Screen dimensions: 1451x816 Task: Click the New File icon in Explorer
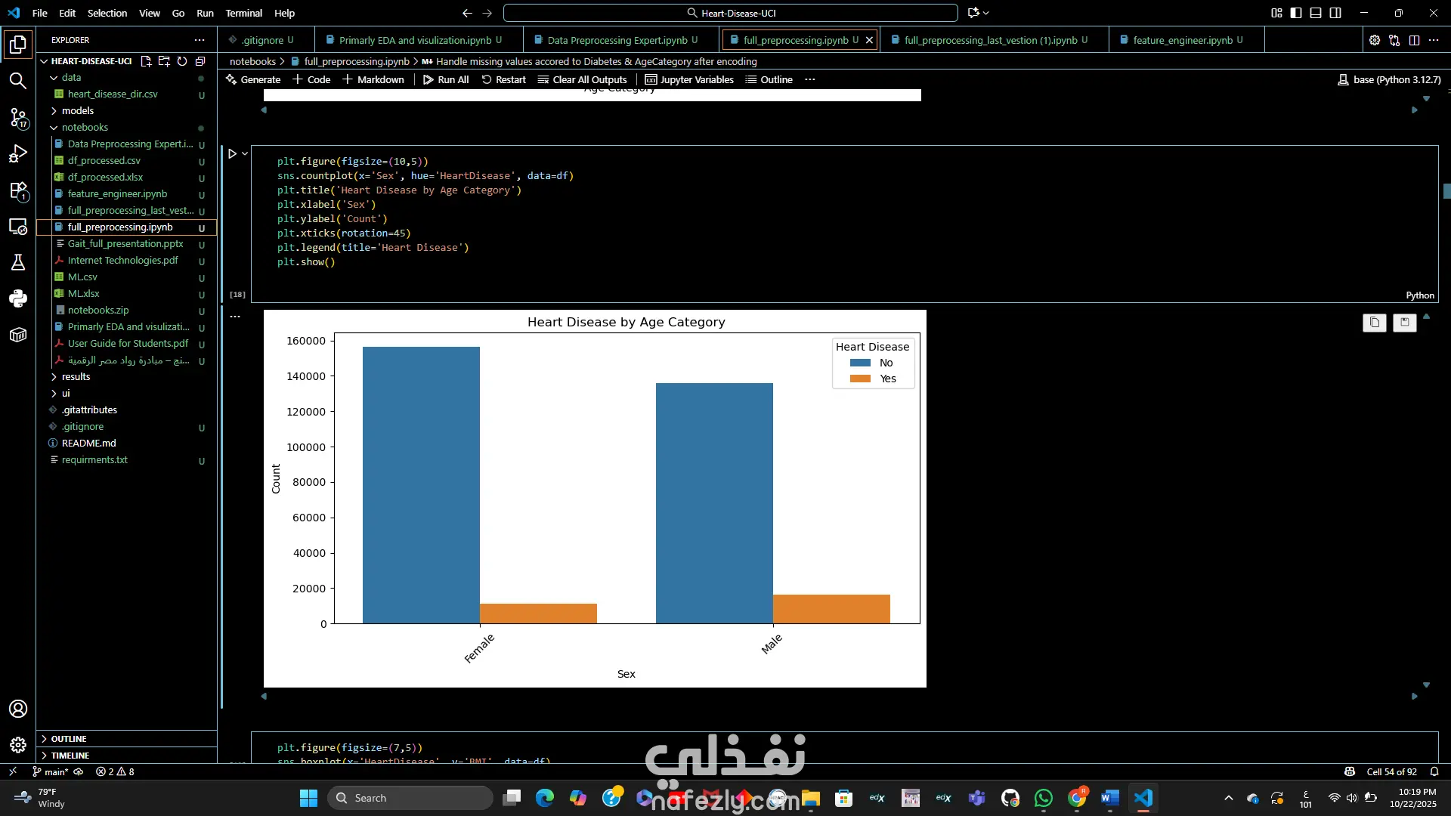[146, 61]
